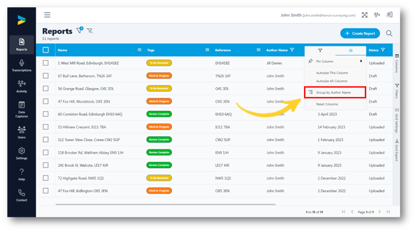Click the active filter icon beside Reports title
This screenshot has width=415, height=232.
(80, 30)
